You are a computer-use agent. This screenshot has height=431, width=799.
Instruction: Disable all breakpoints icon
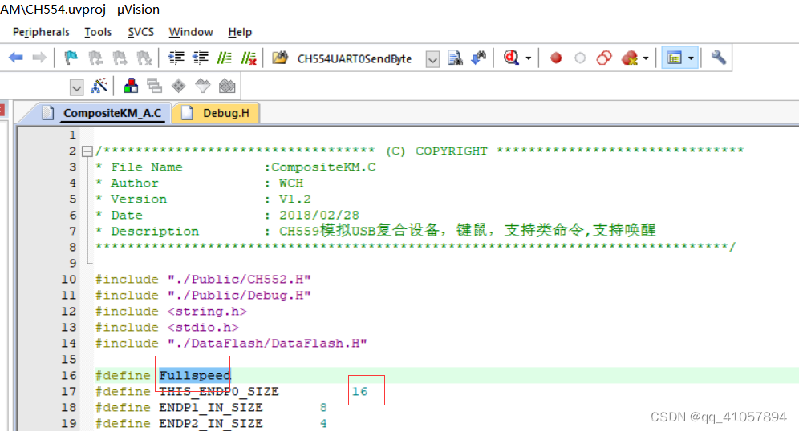[604, 58]
